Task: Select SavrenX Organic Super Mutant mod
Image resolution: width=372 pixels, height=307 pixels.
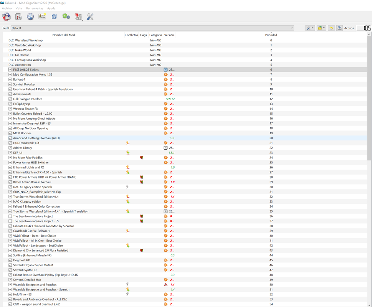Action: 185,265
